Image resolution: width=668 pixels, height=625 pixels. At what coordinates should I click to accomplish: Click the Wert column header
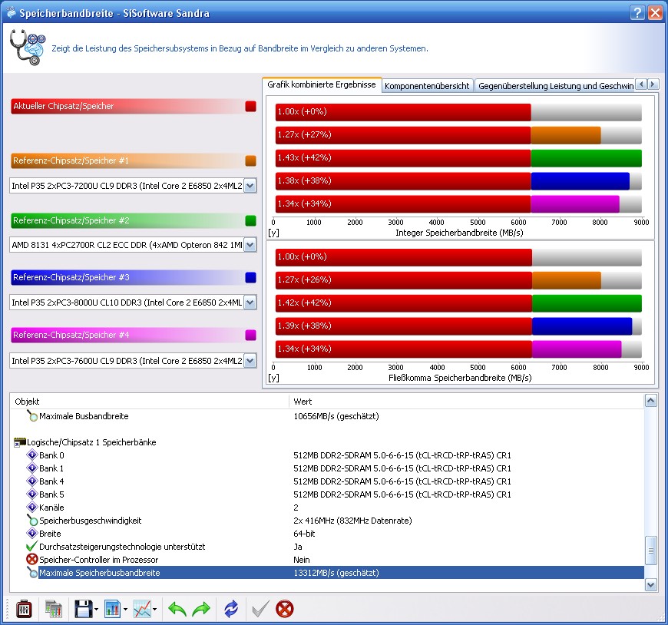tap(467, 402)
